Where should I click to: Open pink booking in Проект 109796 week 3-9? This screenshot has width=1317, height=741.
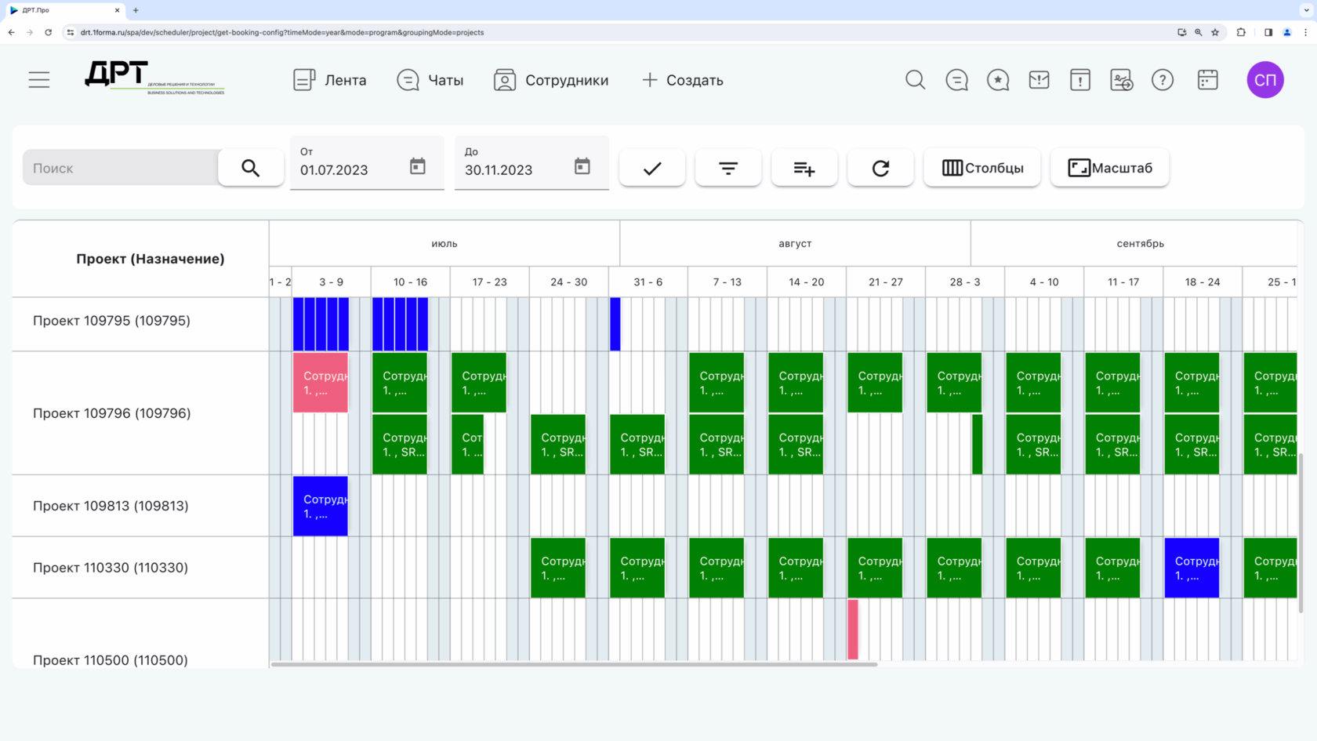pos(321,383)
